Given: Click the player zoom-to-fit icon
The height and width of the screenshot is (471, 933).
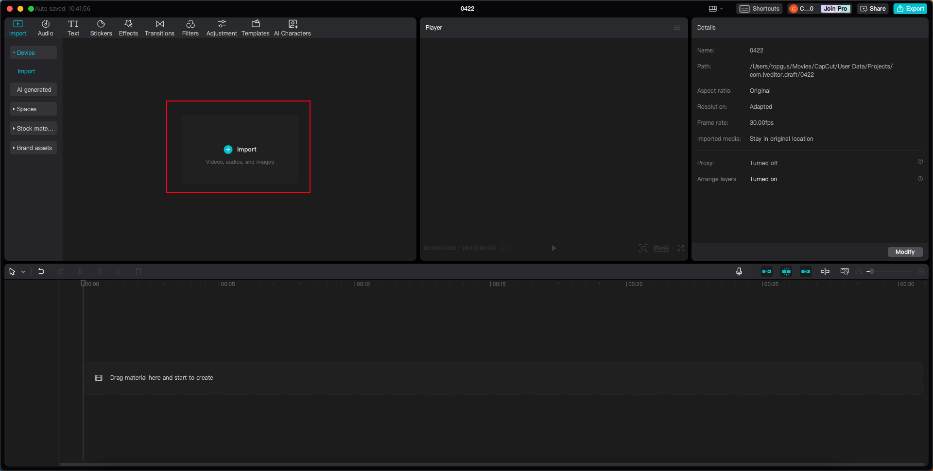Looking at the screenshot, I should [x=643, y=248].
